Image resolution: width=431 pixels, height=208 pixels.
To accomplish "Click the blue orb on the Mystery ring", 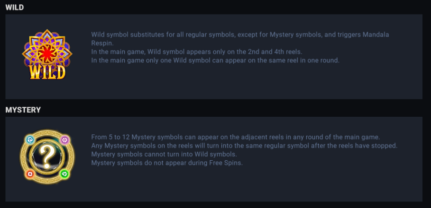I will (30, 140).
